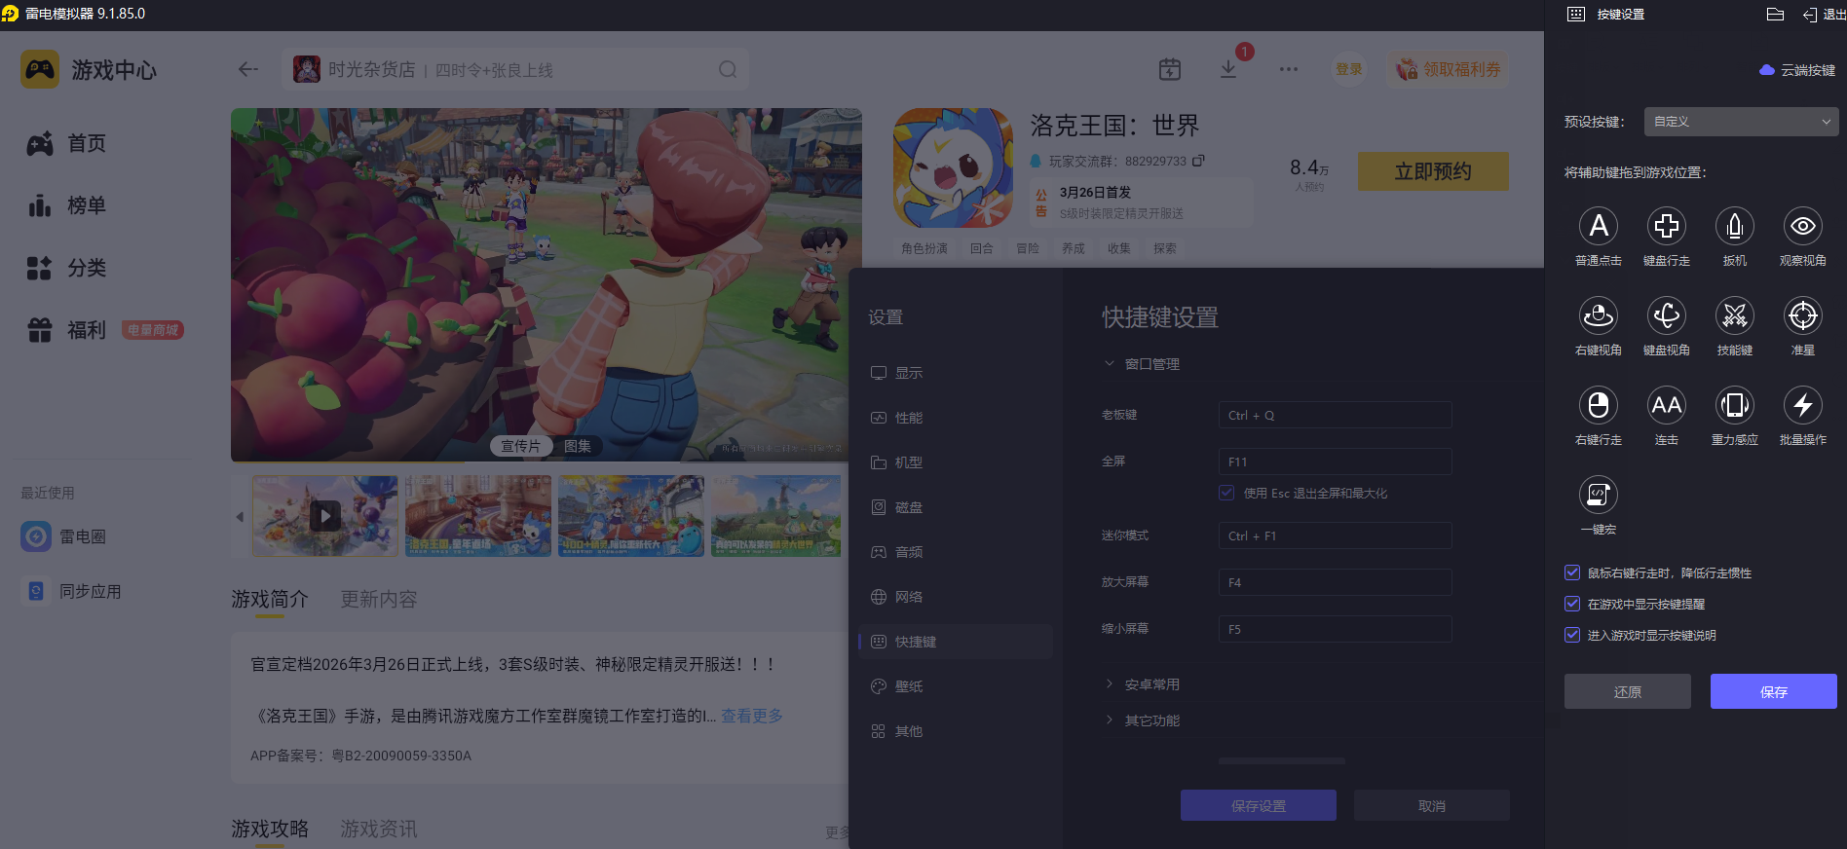Click 保存设置 in settings dialog
Viewport: 1847px width, 849px height.
tap(1258, 805)
